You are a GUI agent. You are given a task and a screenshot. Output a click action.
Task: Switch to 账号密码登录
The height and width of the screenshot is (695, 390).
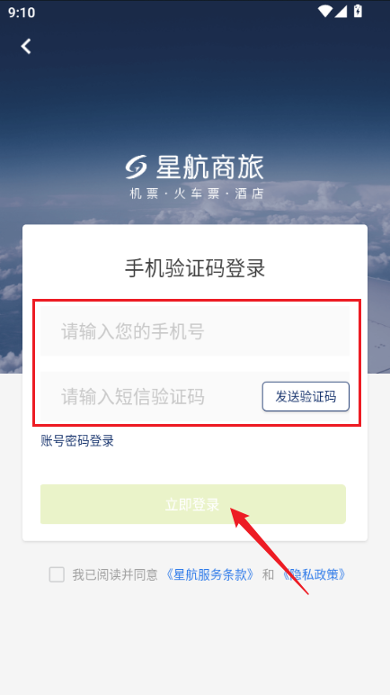(x=77, y=440)
